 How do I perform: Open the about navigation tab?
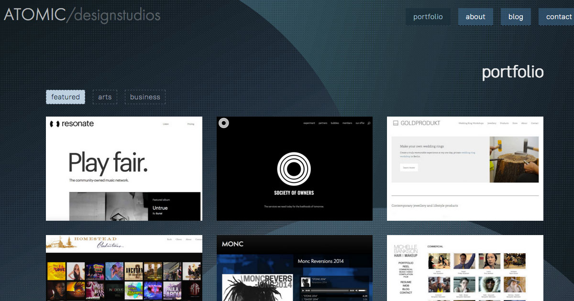[x=475, y=16]
